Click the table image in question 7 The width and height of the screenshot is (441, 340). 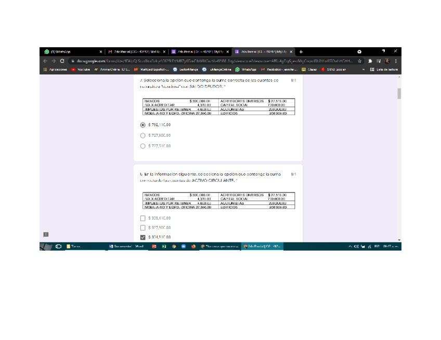click(219, 107)
